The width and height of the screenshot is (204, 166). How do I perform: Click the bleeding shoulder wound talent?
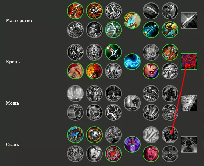(75, 71)
